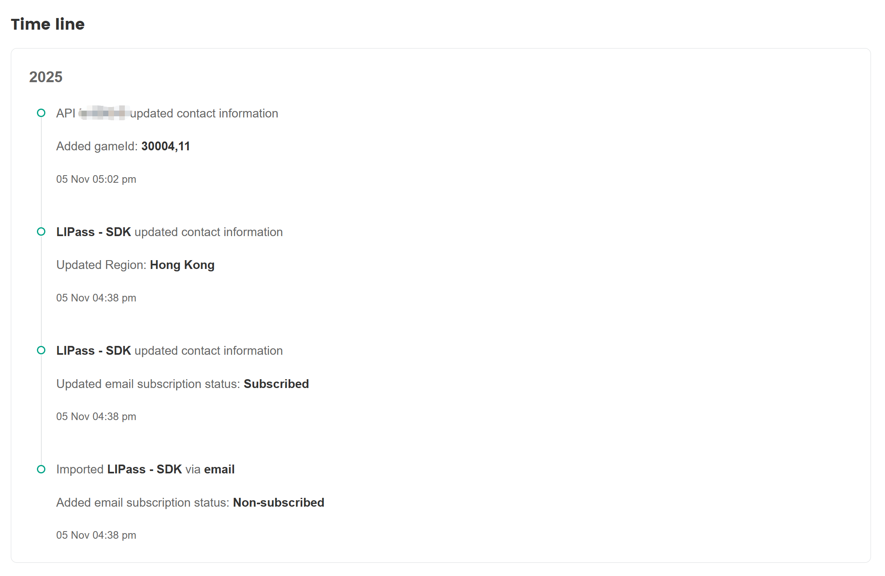Click the timestamp under the Hong Kong region update

[x=96, y=298]
